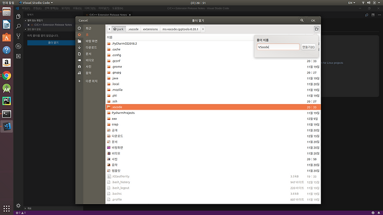
Task: Open the Explorer view in the VS Code activity bar
Action: [18, 16]
